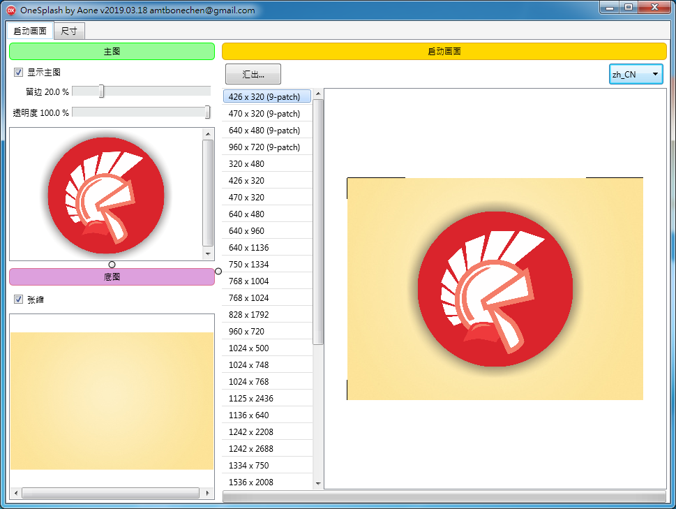Select the 1024 x 768 size
The image size is (676, 509).
[267, 382]
